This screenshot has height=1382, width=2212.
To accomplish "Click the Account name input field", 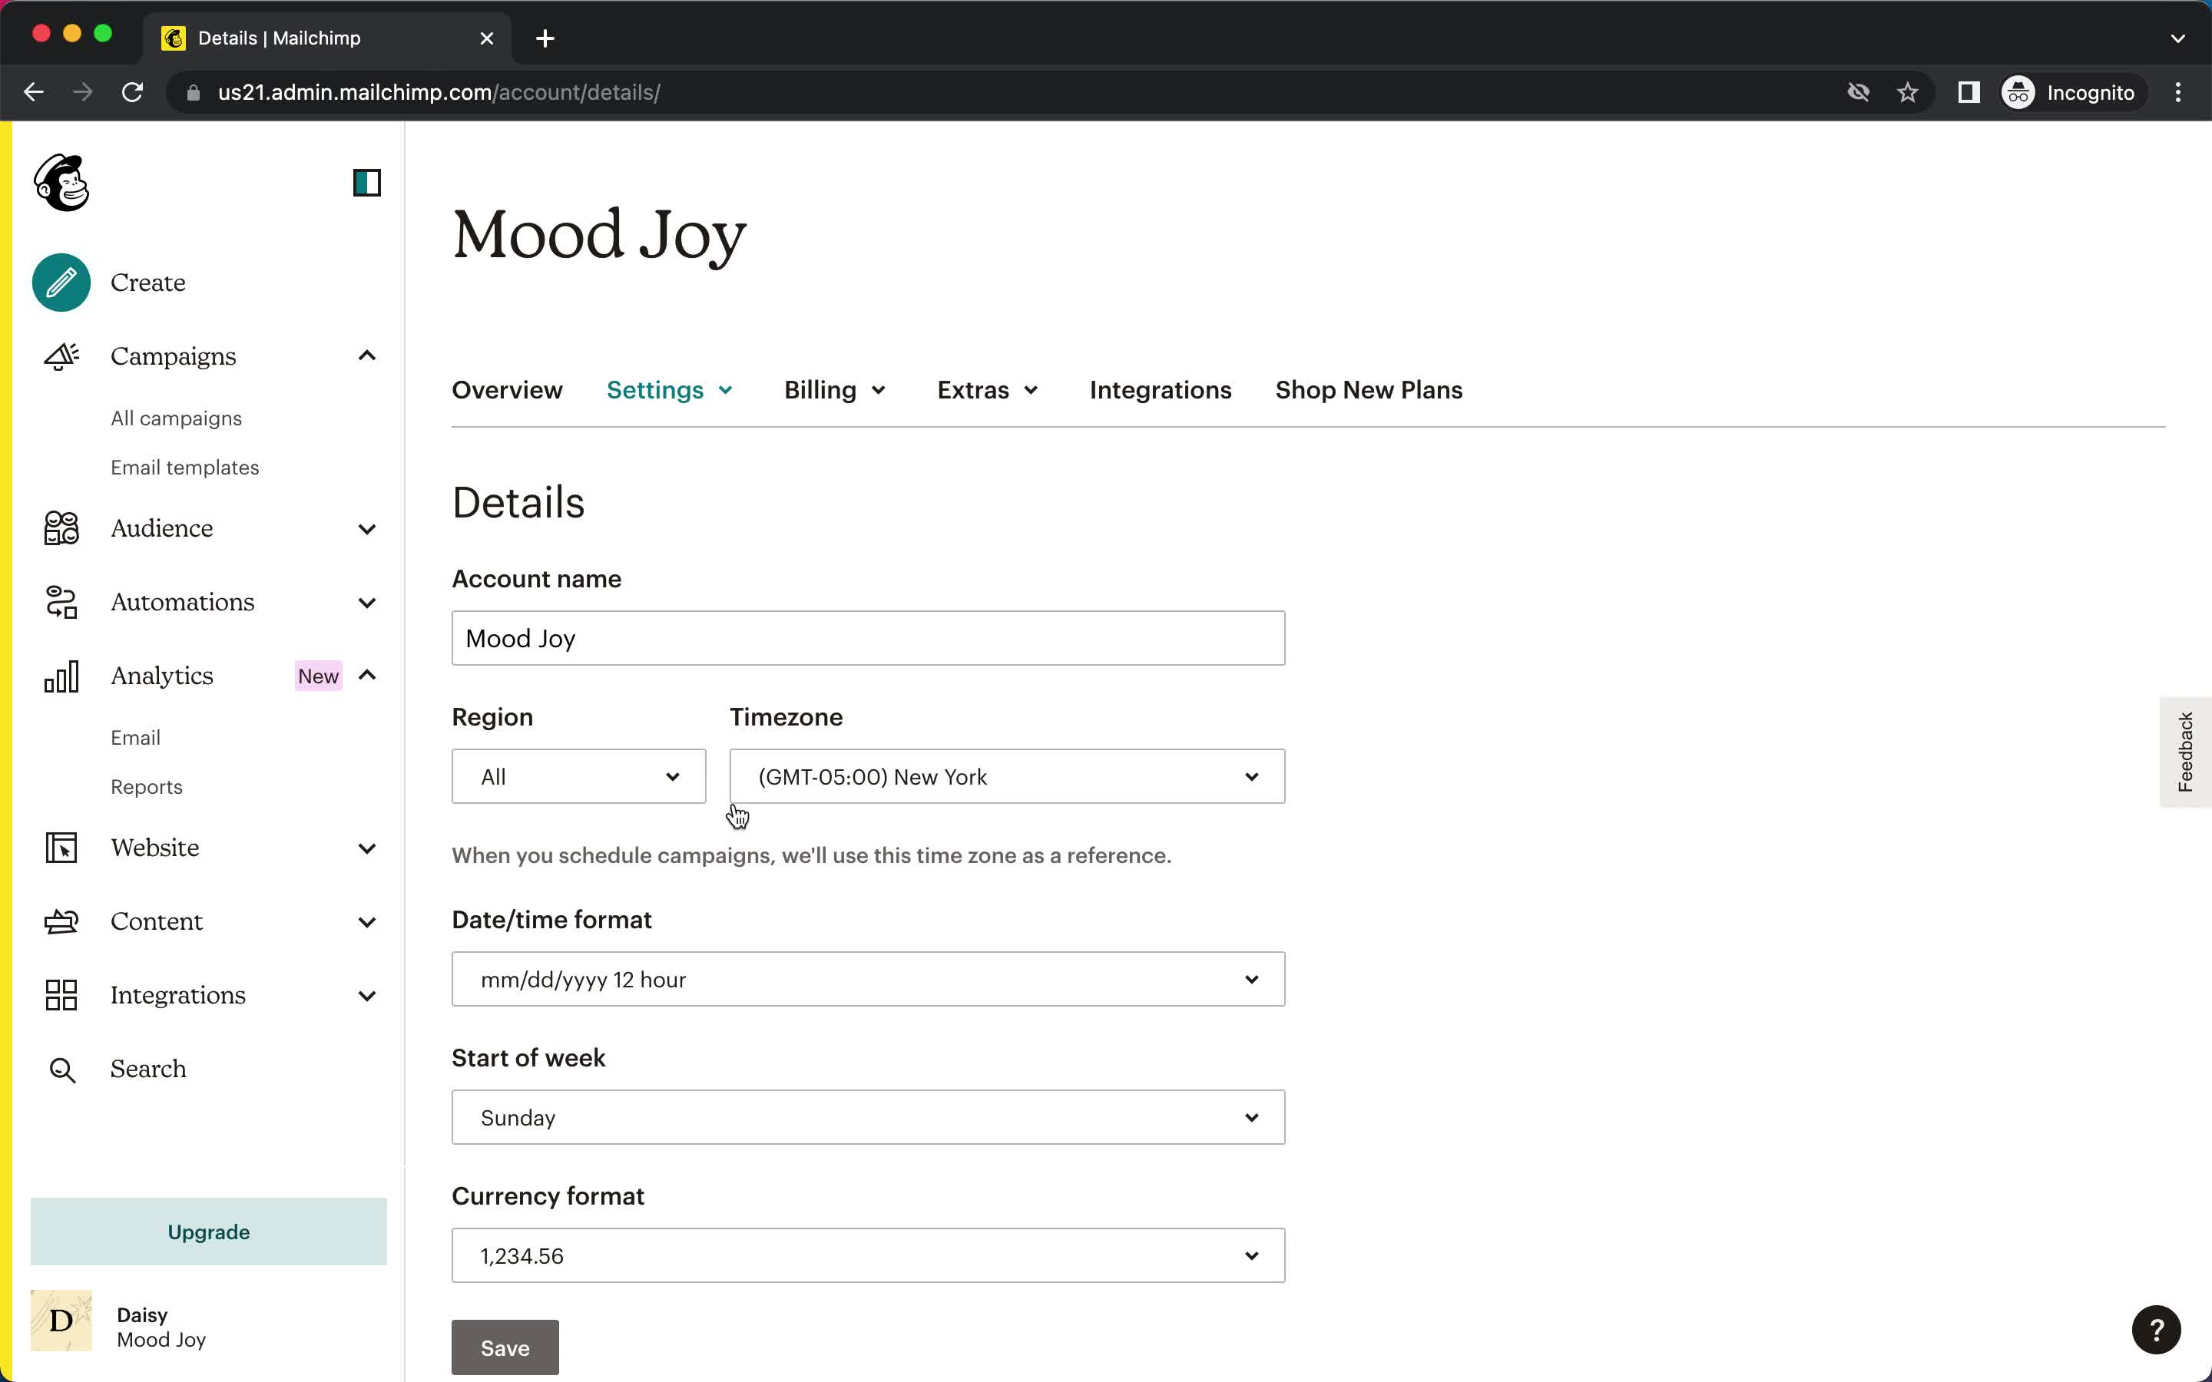I will click(868, 639).
